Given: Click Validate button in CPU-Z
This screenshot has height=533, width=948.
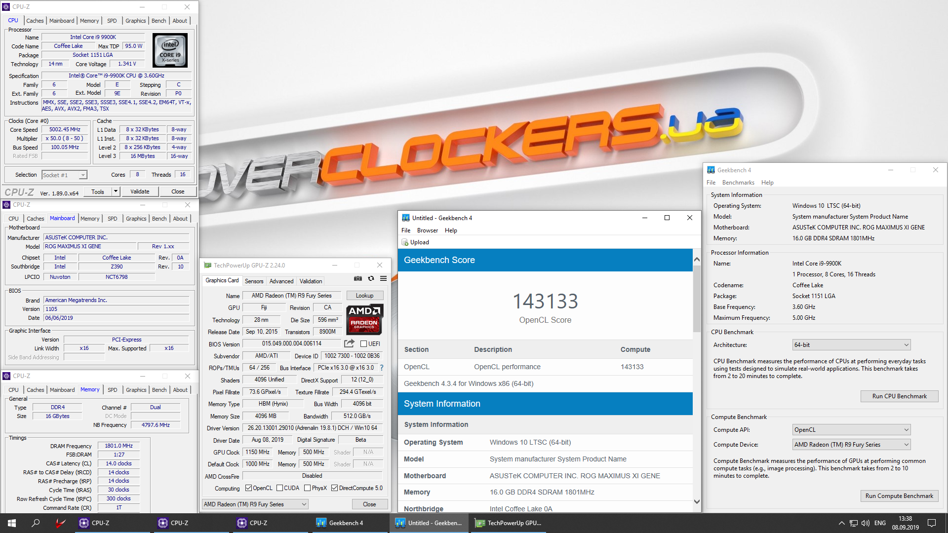Looking at the screenshot, I should point(140,191).
